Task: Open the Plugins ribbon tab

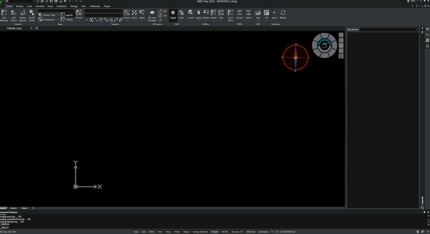Action: click(x=107, y=6)
